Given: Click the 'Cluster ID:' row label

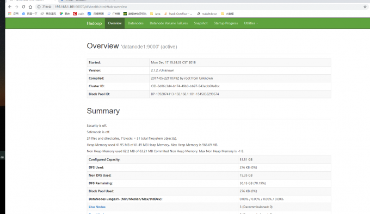Looking at the screenshot, I should pos(96,86).
